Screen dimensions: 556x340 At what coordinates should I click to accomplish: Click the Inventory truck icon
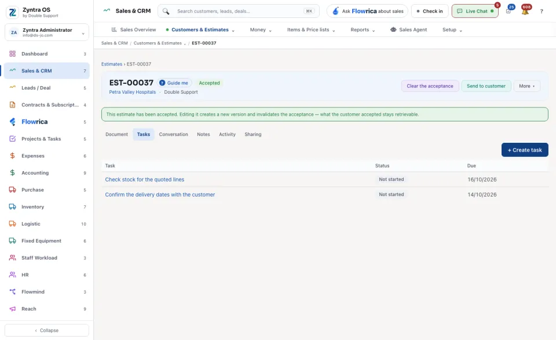tap(12, 207)
